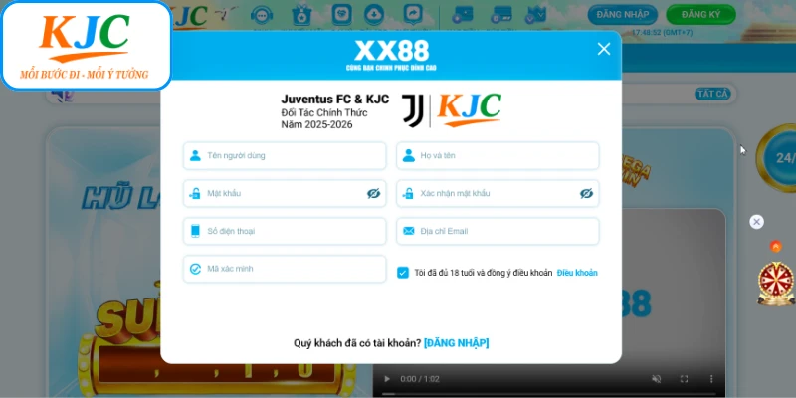Enter video fullscreen mode
The height and width of the screenshot is (398, 796).
(x=684, y=379)
